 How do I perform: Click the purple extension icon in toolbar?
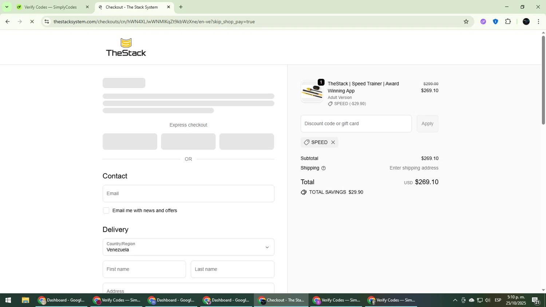click(483, 21)
